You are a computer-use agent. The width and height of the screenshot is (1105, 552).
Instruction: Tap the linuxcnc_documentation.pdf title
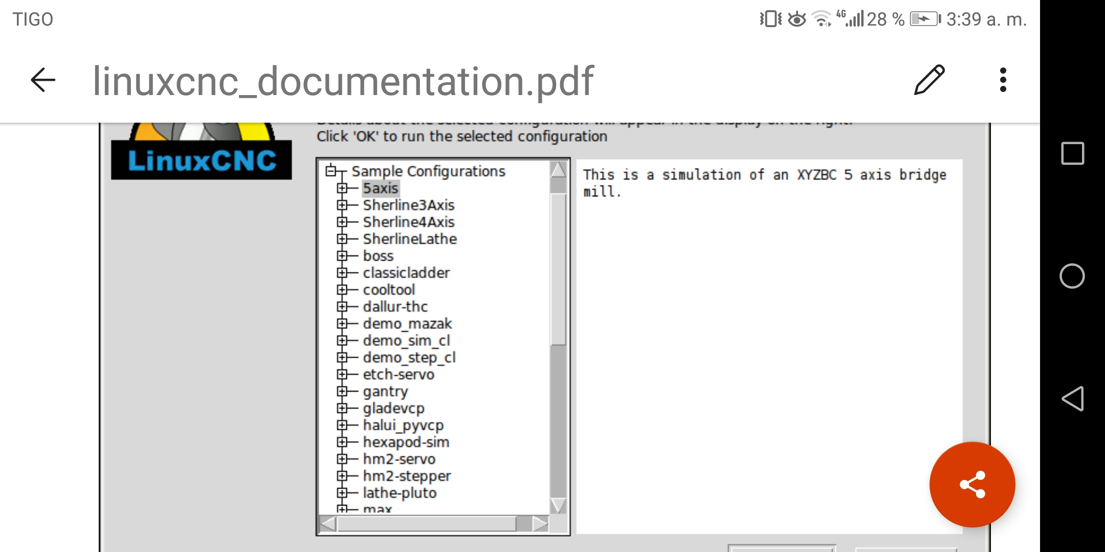point(343,81)
